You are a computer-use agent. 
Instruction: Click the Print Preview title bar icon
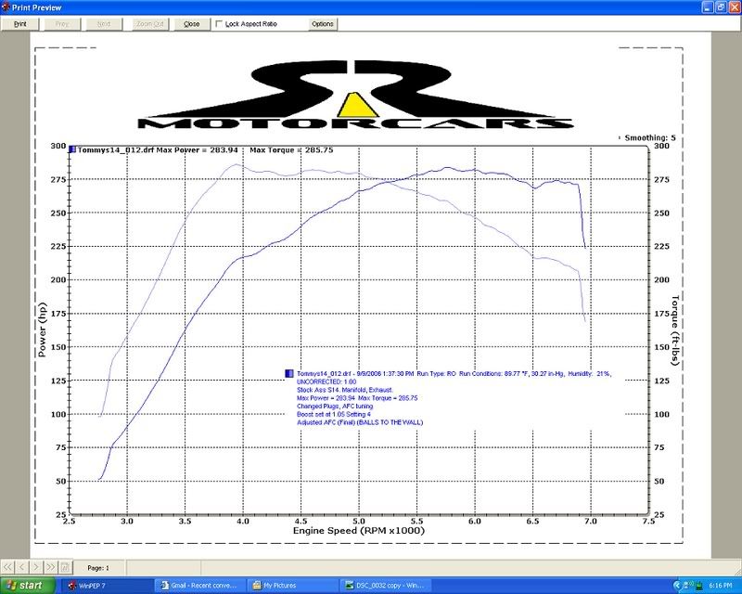click(x=6, y=7)
